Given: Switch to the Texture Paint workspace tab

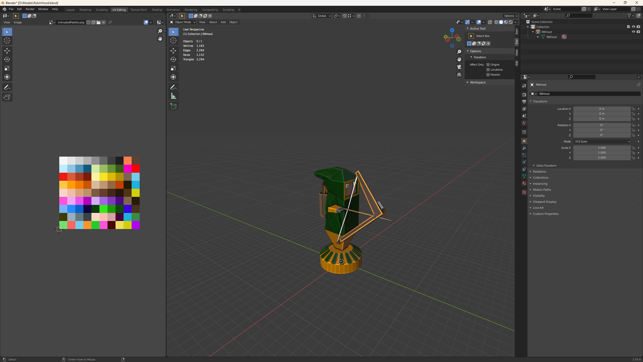Looking at the screenshot, I should click(139, 10).
